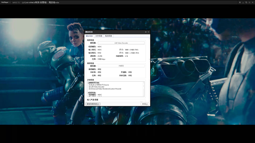255x143 pixels.
Task: Click the detail info box scrollbar up arrow
Action: click(143, 83)
